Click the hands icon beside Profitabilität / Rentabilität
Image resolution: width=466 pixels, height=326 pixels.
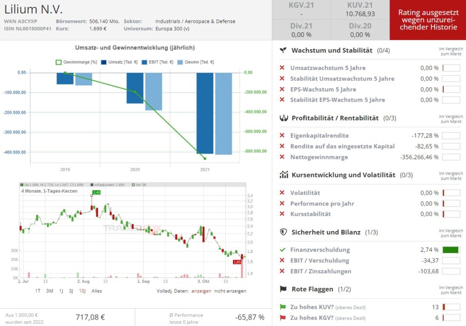[284, 118]
